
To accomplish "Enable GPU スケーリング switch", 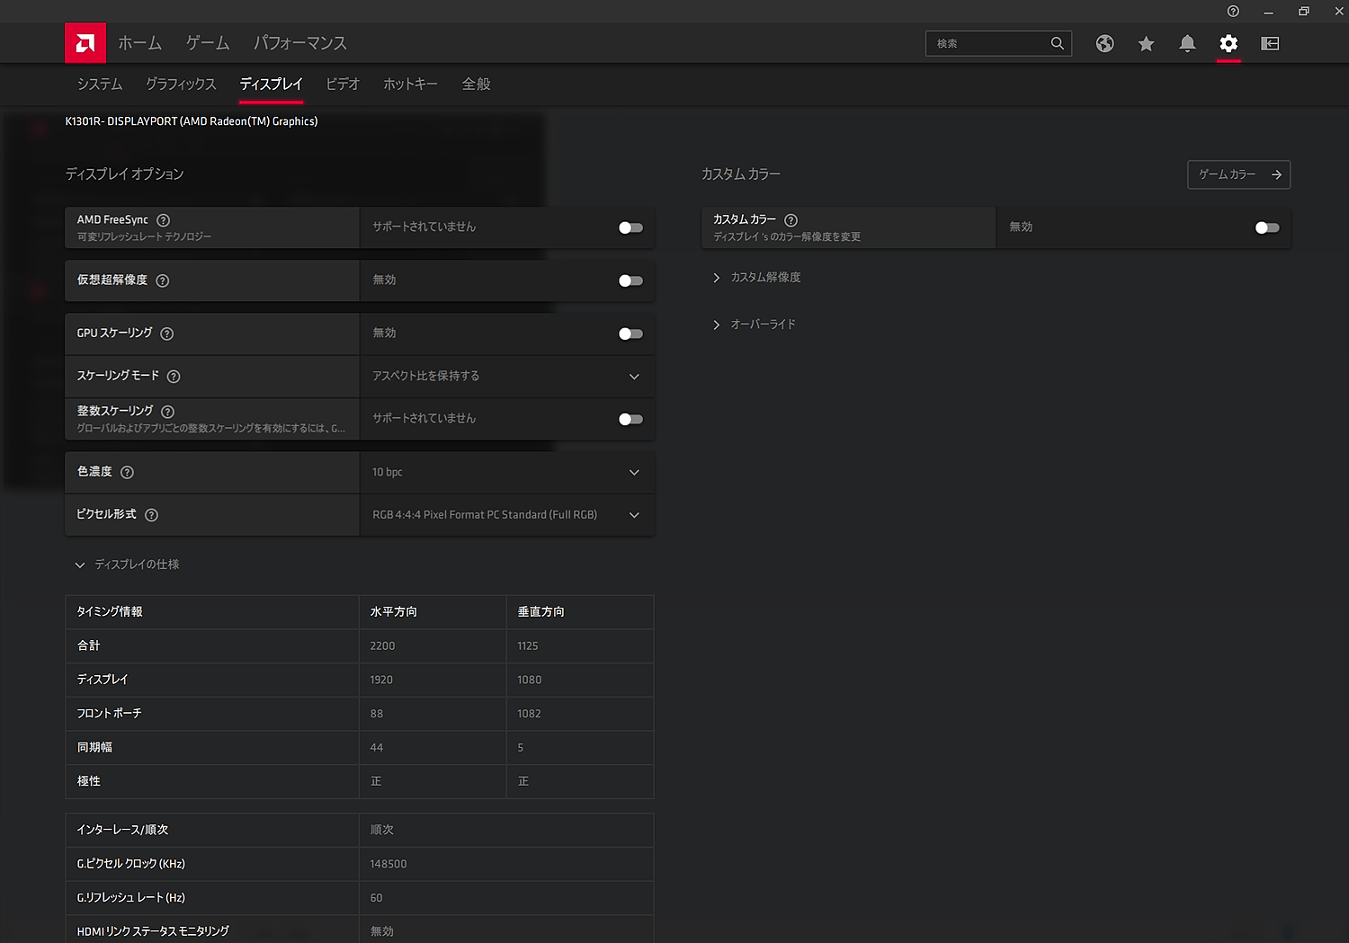I will pos(630,334).
